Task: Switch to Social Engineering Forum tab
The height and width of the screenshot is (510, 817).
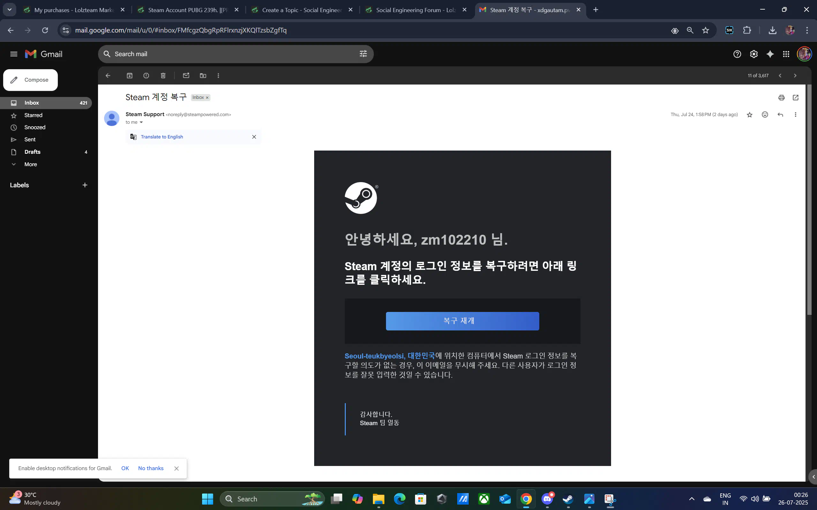Action: (x=416, y=10)
